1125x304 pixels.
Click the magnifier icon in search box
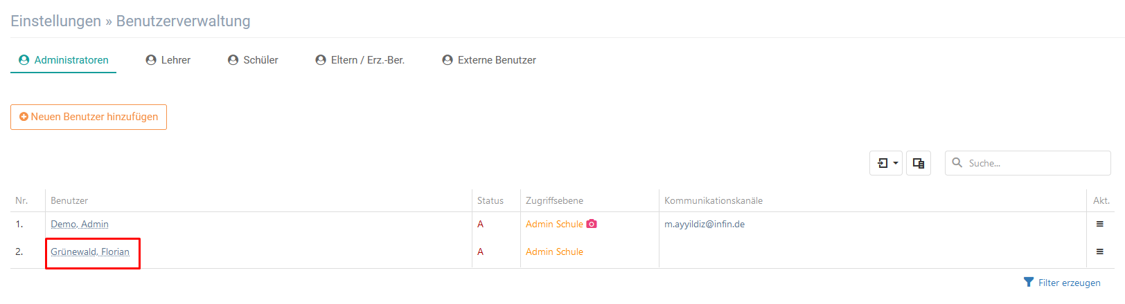(957, 162)
